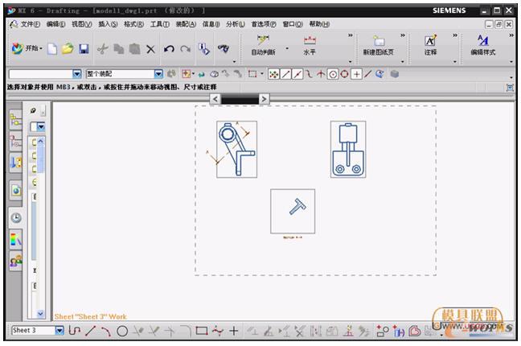Select the rectangle sketch tool in bottom toolbar
521x346 pixels.
201,331
